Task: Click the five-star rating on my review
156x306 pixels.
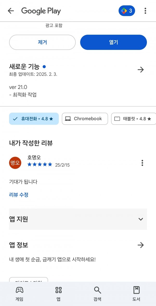Action: [x=40, y=164]
